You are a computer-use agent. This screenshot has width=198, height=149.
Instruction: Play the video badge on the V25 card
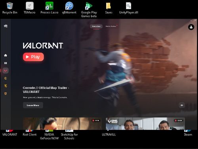(179, 120)
